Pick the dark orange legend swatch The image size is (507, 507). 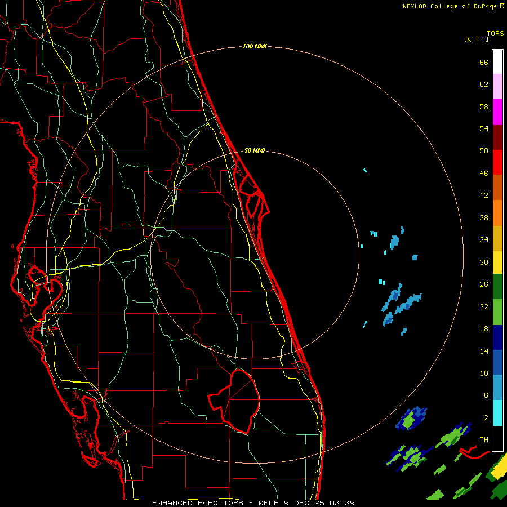pyautogui.click(x=497, y=188)
